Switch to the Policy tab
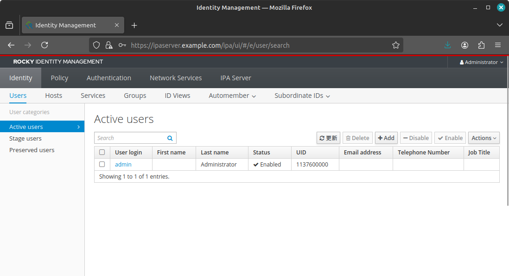The height and width of the screenshot is (276, 509). point(59,77)
